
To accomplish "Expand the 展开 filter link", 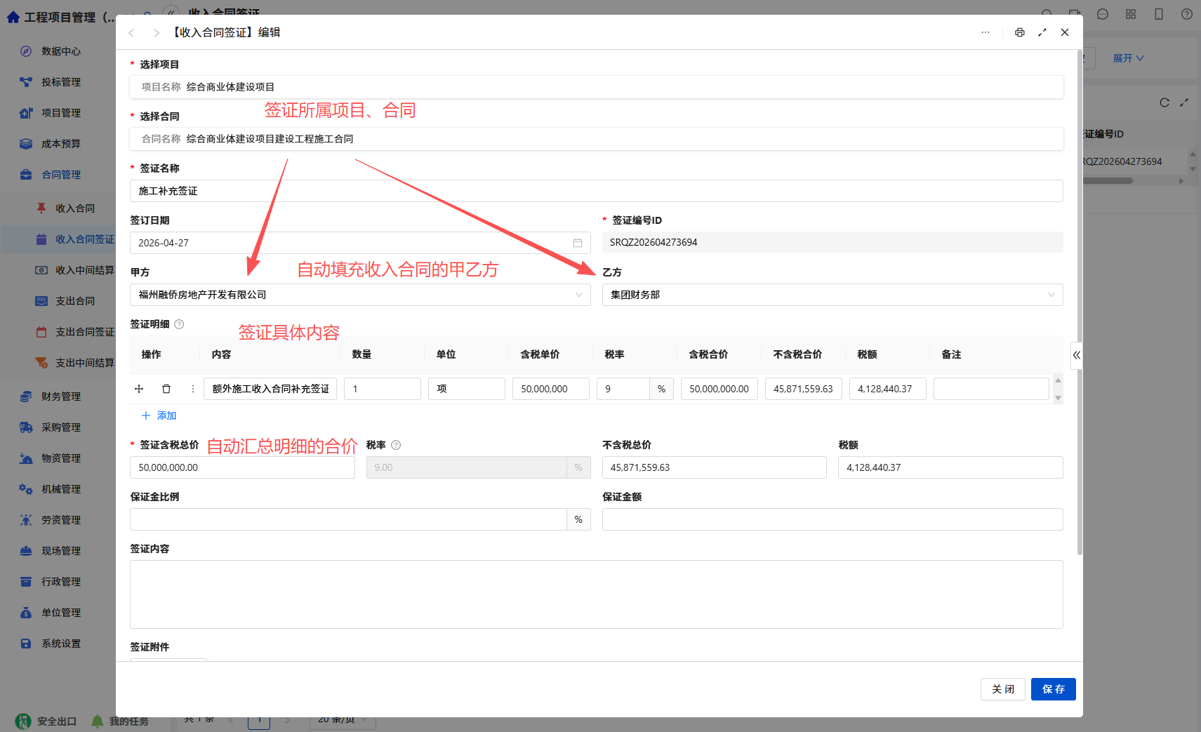I will (x=1128, y=58).
